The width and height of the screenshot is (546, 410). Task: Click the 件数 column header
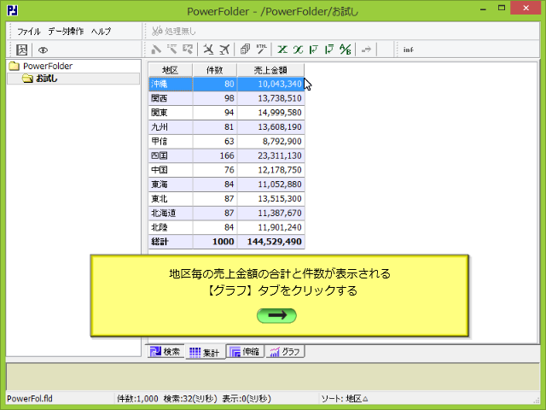pyautogui.click(x=214, y=70)
